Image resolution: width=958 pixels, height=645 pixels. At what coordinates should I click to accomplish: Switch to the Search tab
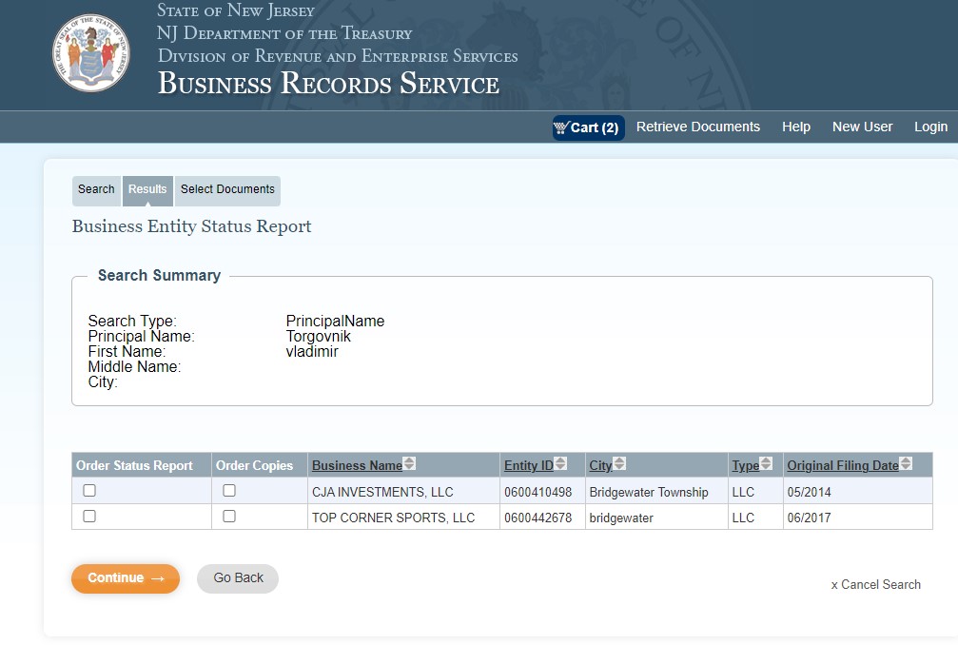coord(96,189)
